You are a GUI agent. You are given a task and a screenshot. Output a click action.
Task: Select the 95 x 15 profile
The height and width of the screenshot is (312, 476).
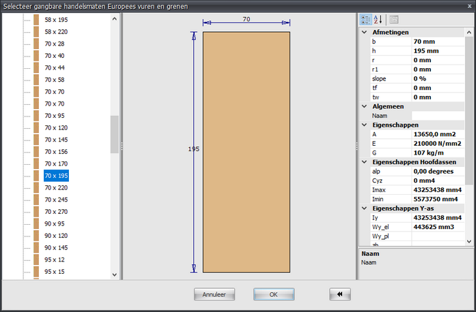(x=55, y=272)
